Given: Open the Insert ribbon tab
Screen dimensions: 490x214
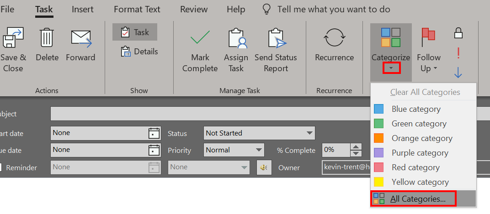Looking at the screenshot, I should 82,9.
